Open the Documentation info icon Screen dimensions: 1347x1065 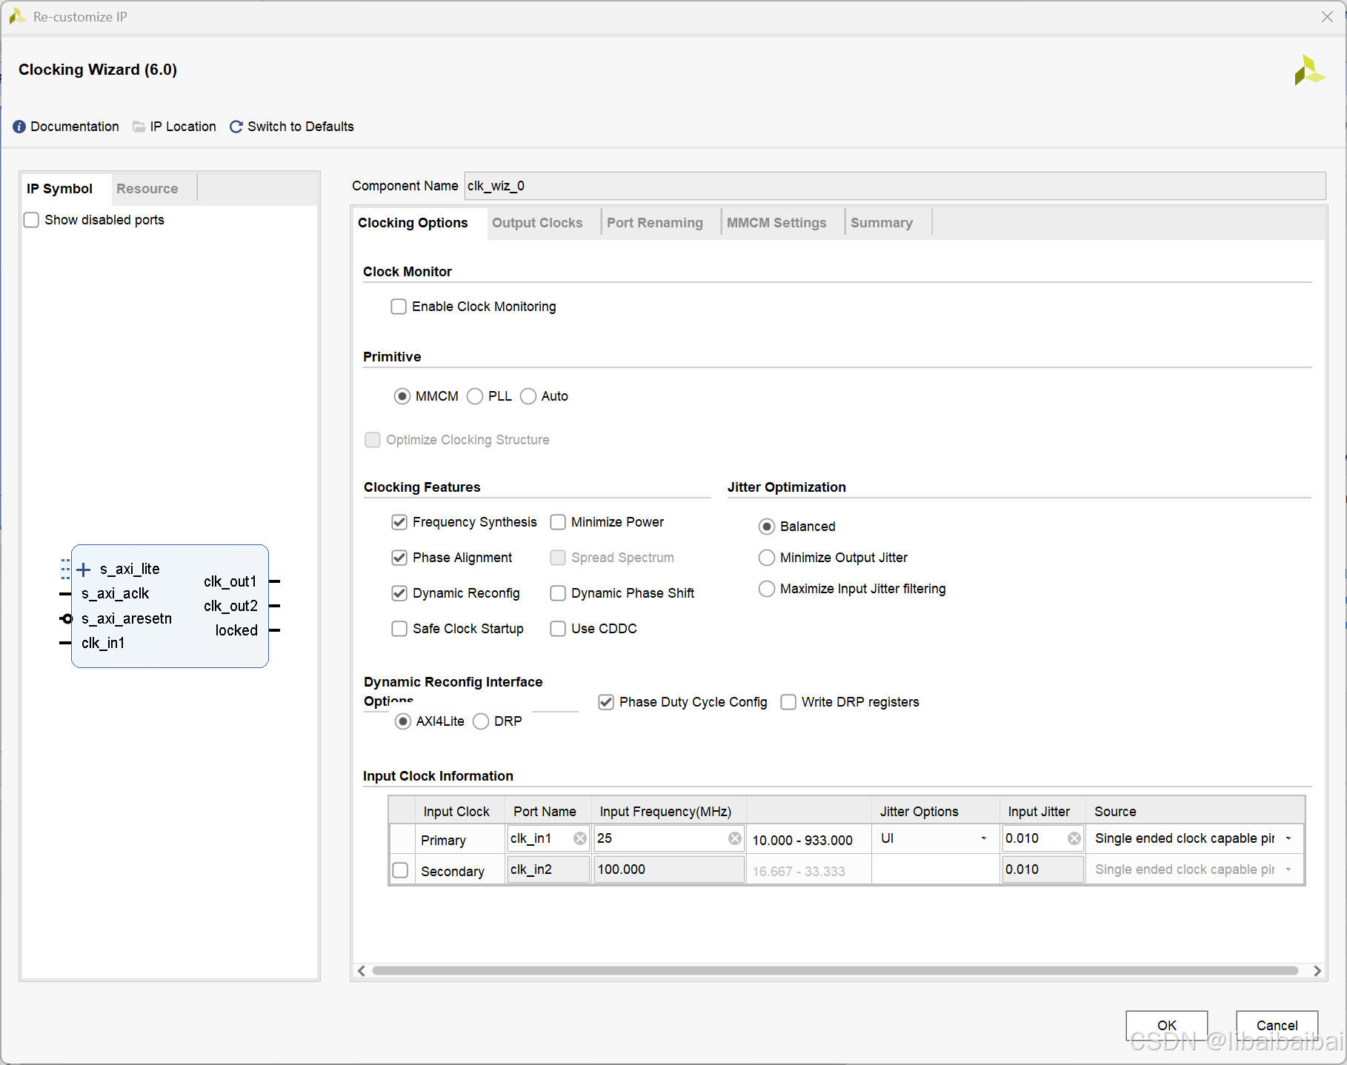tap(19, 127)
